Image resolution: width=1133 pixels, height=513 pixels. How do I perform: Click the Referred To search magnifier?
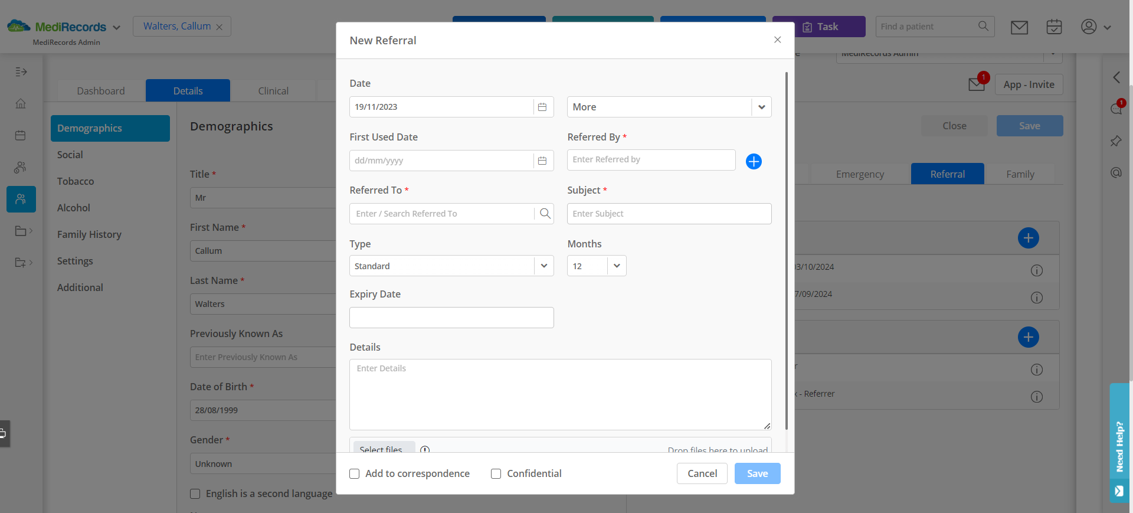pos(545,213)
